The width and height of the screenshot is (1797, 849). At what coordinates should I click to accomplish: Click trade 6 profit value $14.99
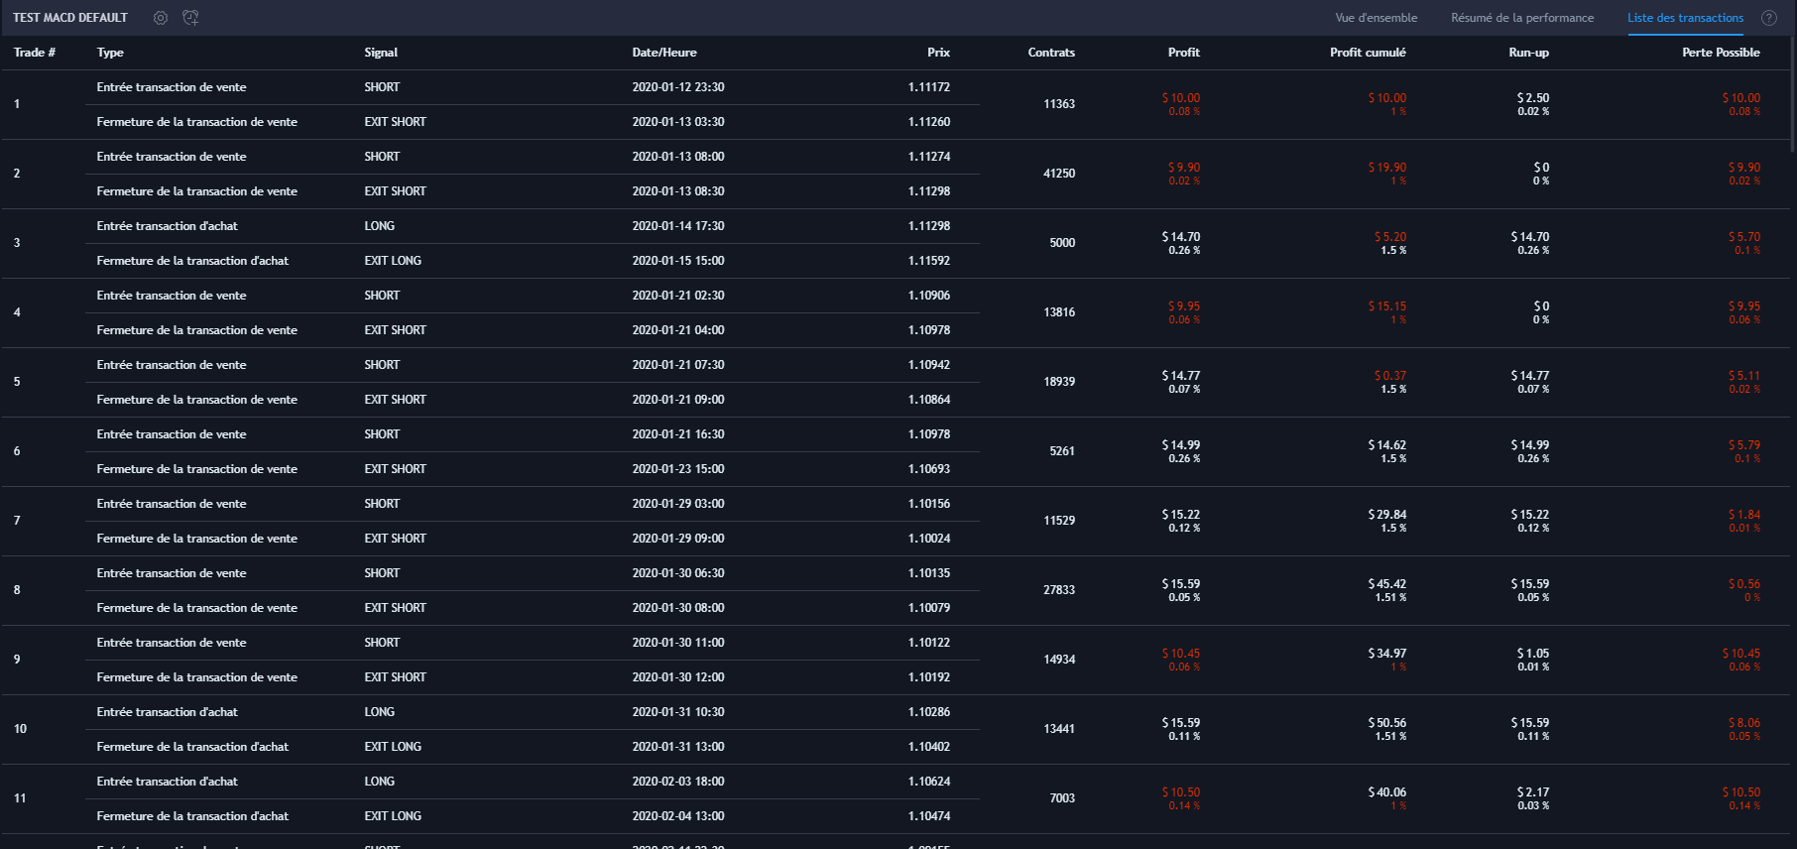(x=1180, y=445)
